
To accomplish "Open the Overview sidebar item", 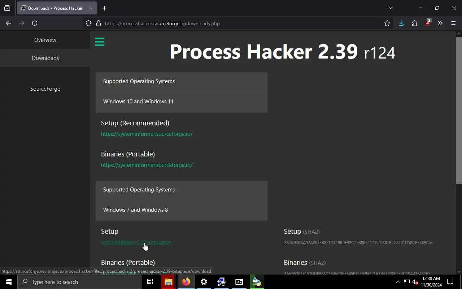I will click(45, 40).
